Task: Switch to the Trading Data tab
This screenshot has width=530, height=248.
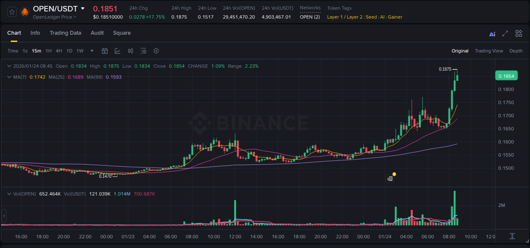Action: click(65, 33)
